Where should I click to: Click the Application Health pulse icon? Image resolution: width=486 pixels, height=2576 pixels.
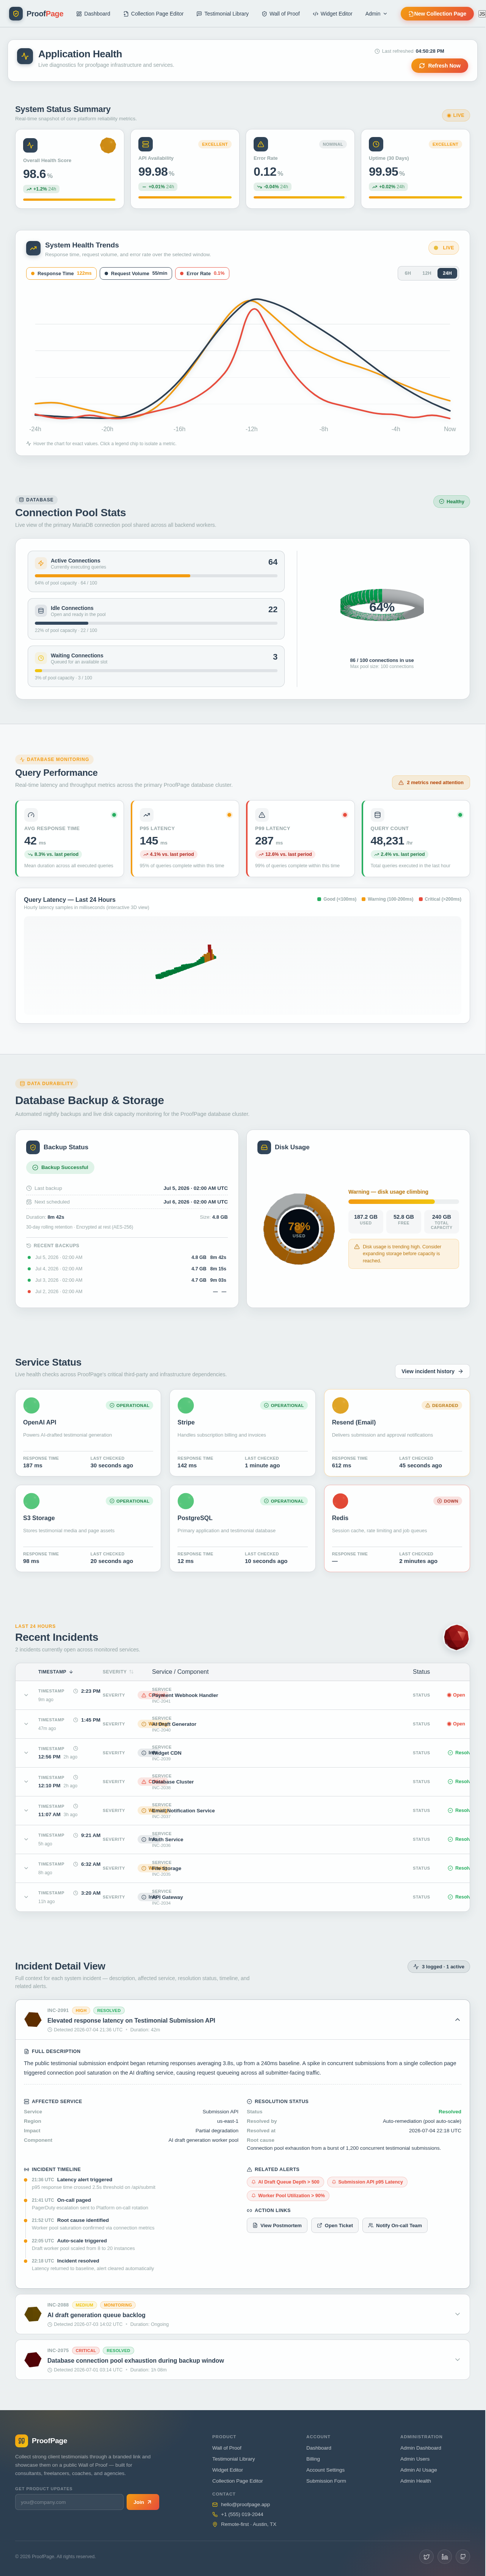(x=25, y=56)
